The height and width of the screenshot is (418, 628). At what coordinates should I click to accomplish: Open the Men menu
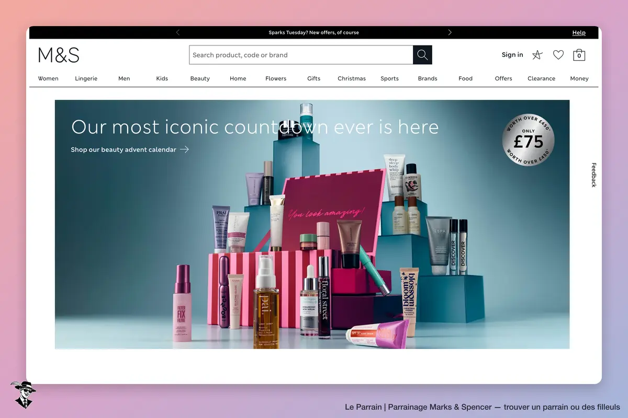click(124, 78)
